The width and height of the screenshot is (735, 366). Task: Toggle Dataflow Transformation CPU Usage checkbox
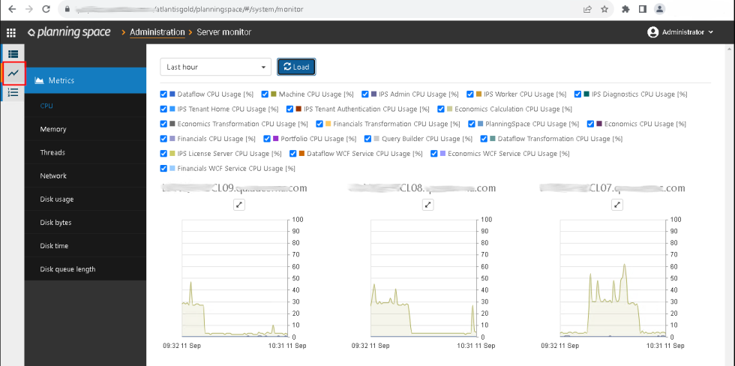(484, 139)
